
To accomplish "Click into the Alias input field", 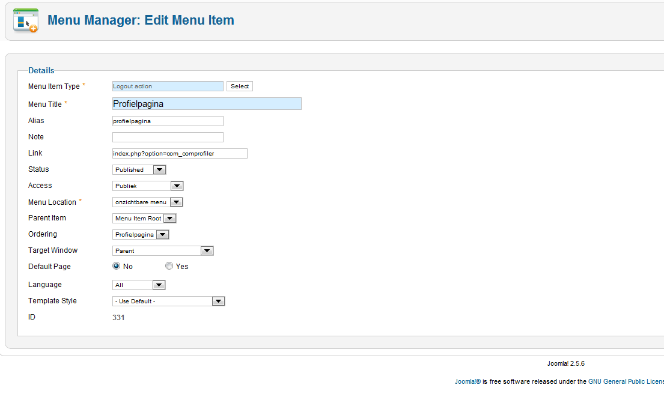I will [168, 121].
